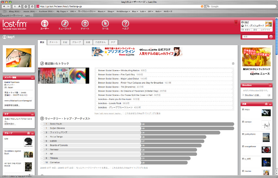Switch to the チャート profile tab
The image size is (278, 178).
coord(54,42)
